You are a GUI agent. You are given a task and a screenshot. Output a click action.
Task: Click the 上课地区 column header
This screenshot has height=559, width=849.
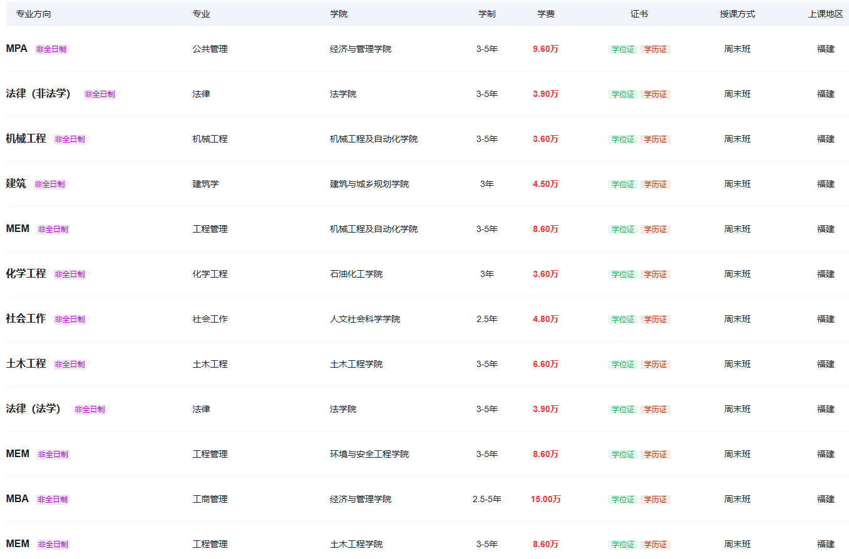826,14
